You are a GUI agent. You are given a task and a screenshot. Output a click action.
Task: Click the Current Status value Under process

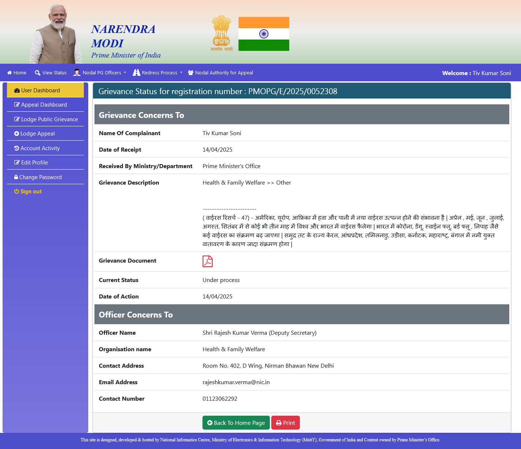click(221, 280)
